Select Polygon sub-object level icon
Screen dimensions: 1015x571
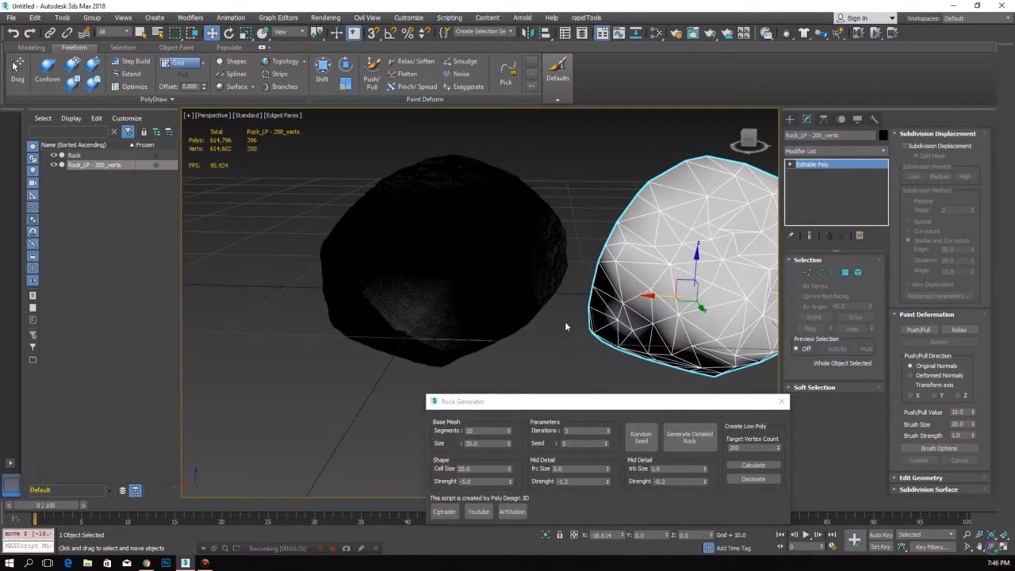point(845,273)
